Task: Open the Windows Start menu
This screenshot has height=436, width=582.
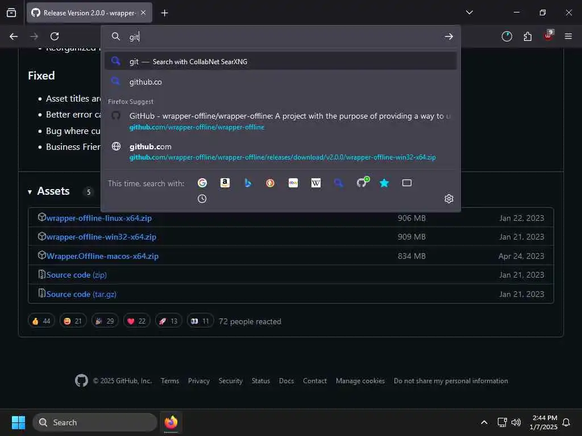Action: tap(18, 422)
